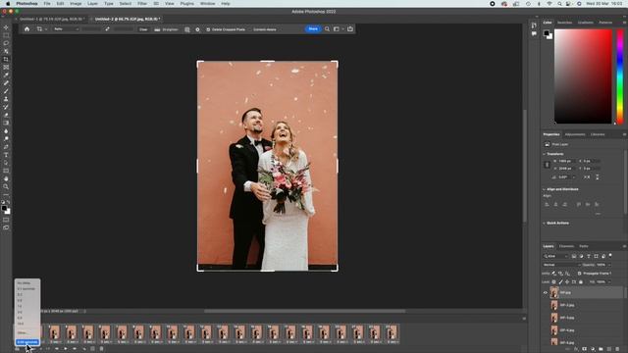Image resolution: width=628 pixels, height=353 pixels.
Task: Select the Lasso tool
Action: coord(6,43)
